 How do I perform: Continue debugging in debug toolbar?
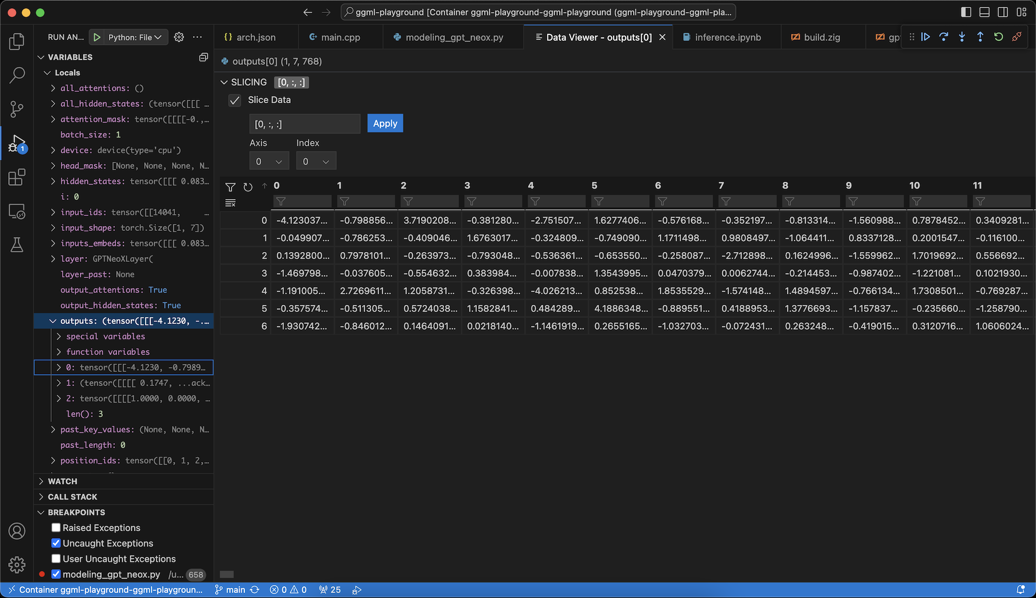click(x=925, y=37)
